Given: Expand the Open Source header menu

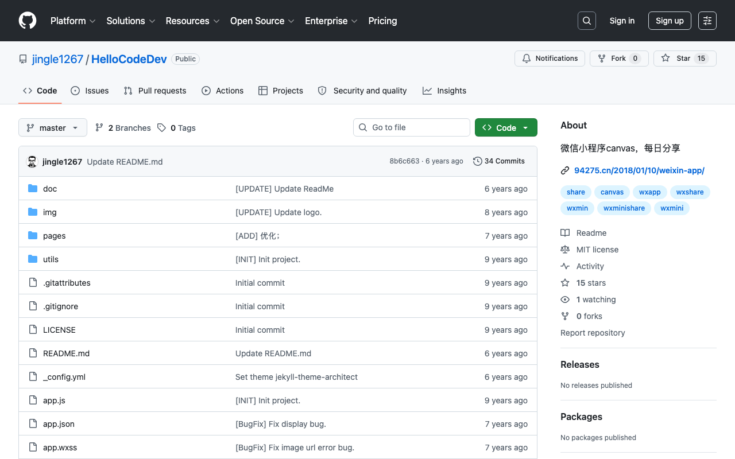Looking at the screenshot, I should click(262, 21).
